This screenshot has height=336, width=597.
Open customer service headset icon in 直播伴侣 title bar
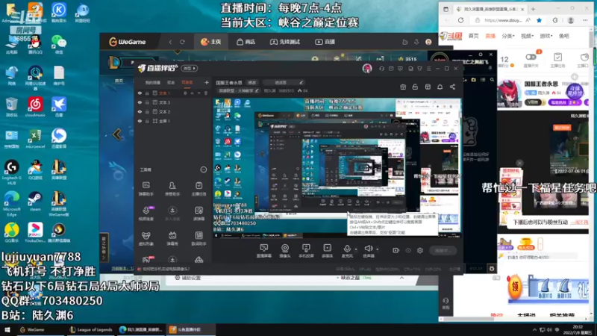point(381,69)
